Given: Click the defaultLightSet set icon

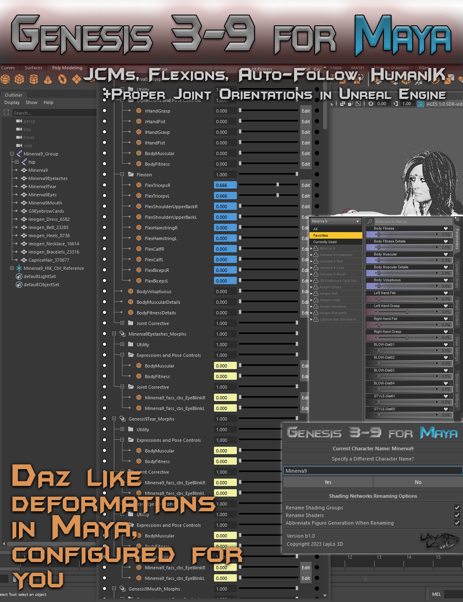Looking at the screenshot, I should tap(19, 276).
